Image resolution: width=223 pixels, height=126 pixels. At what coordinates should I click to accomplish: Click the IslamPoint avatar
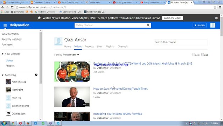pyautogui.click(x=8, y=90)
